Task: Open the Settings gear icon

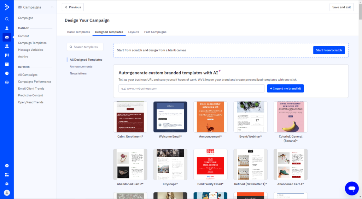Action: point(7,184)
